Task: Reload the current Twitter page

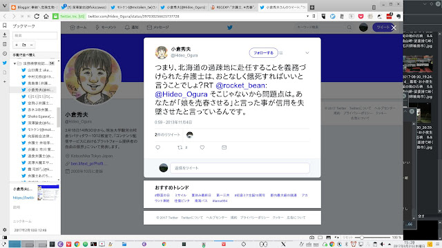Action: 37,17
